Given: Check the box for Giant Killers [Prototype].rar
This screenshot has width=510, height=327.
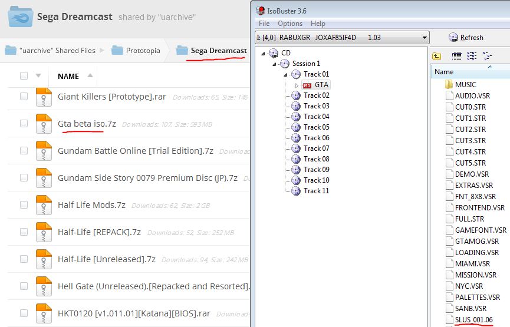Looking at the screenshot, I should (24, 96).
